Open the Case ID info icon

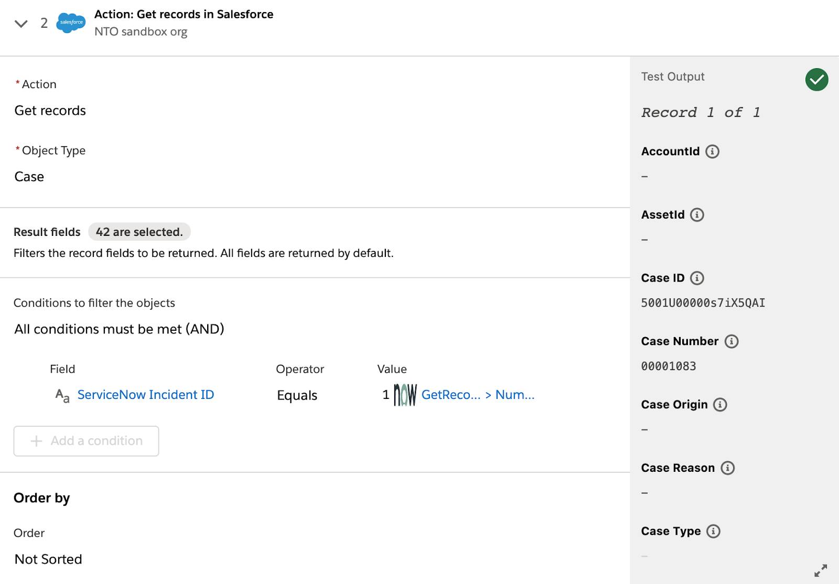pos(697,278)
